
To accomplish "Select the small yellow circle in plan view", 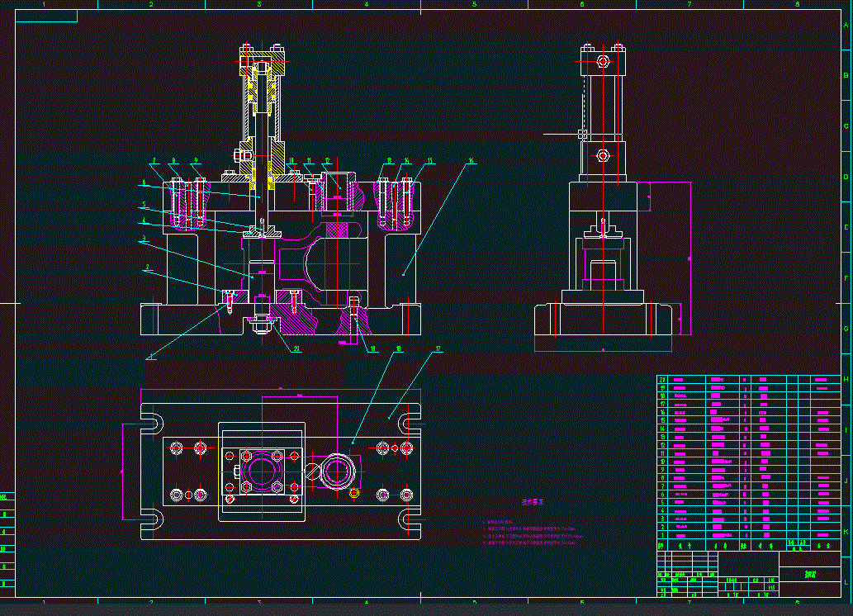I will (x=353, y=493).
